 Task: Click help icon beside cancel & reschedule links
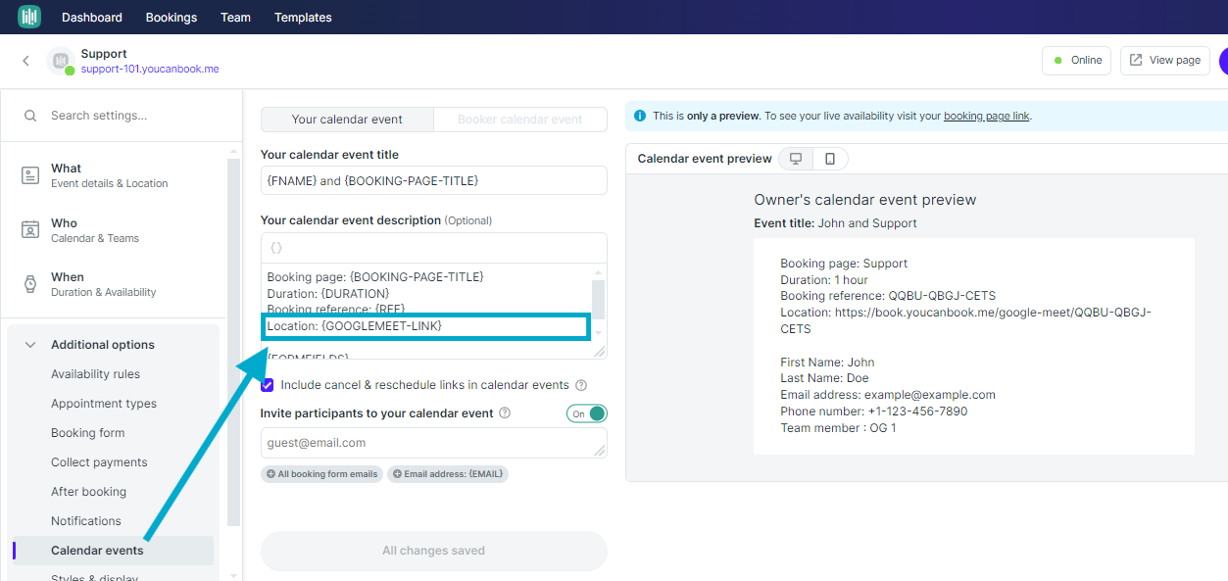click(x=581, y=385)
